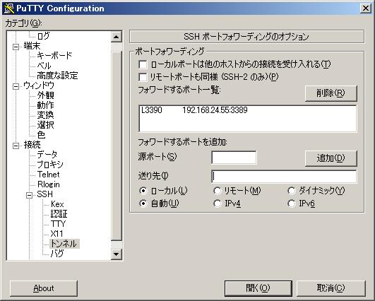375x301 pixels.
Task: Open the データ category
Action: click(47, 155)
